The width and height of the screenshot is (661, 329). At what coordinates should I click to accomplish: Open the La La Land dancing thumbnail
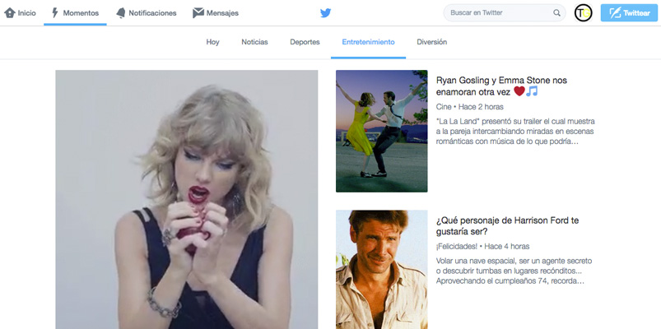coord(381,131)
